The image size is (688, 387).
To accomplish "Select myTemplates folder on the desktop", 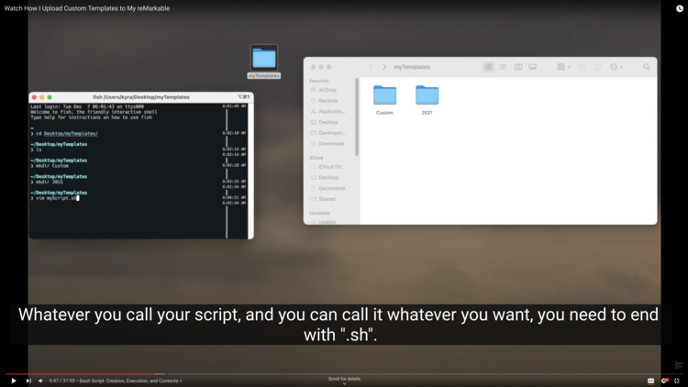I will point(263,61).
